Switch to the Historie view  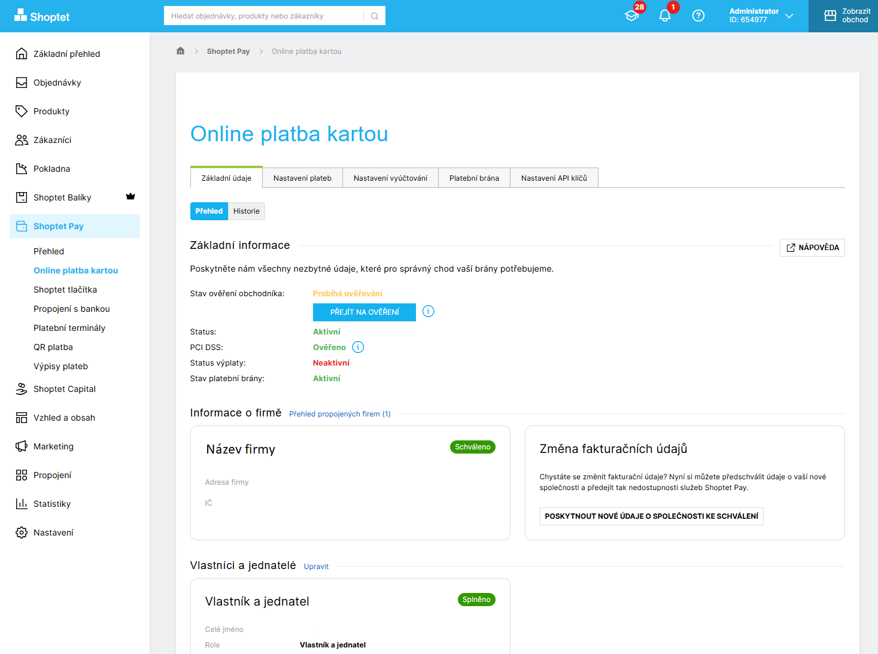(x=246, y=211)
